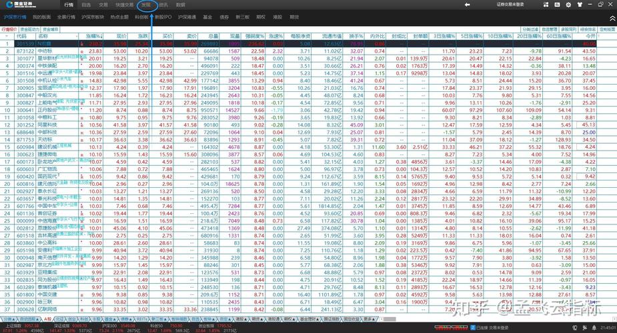Select stock row with code 603929
This screenshot has width=617, height=333.
coord(298,272)
